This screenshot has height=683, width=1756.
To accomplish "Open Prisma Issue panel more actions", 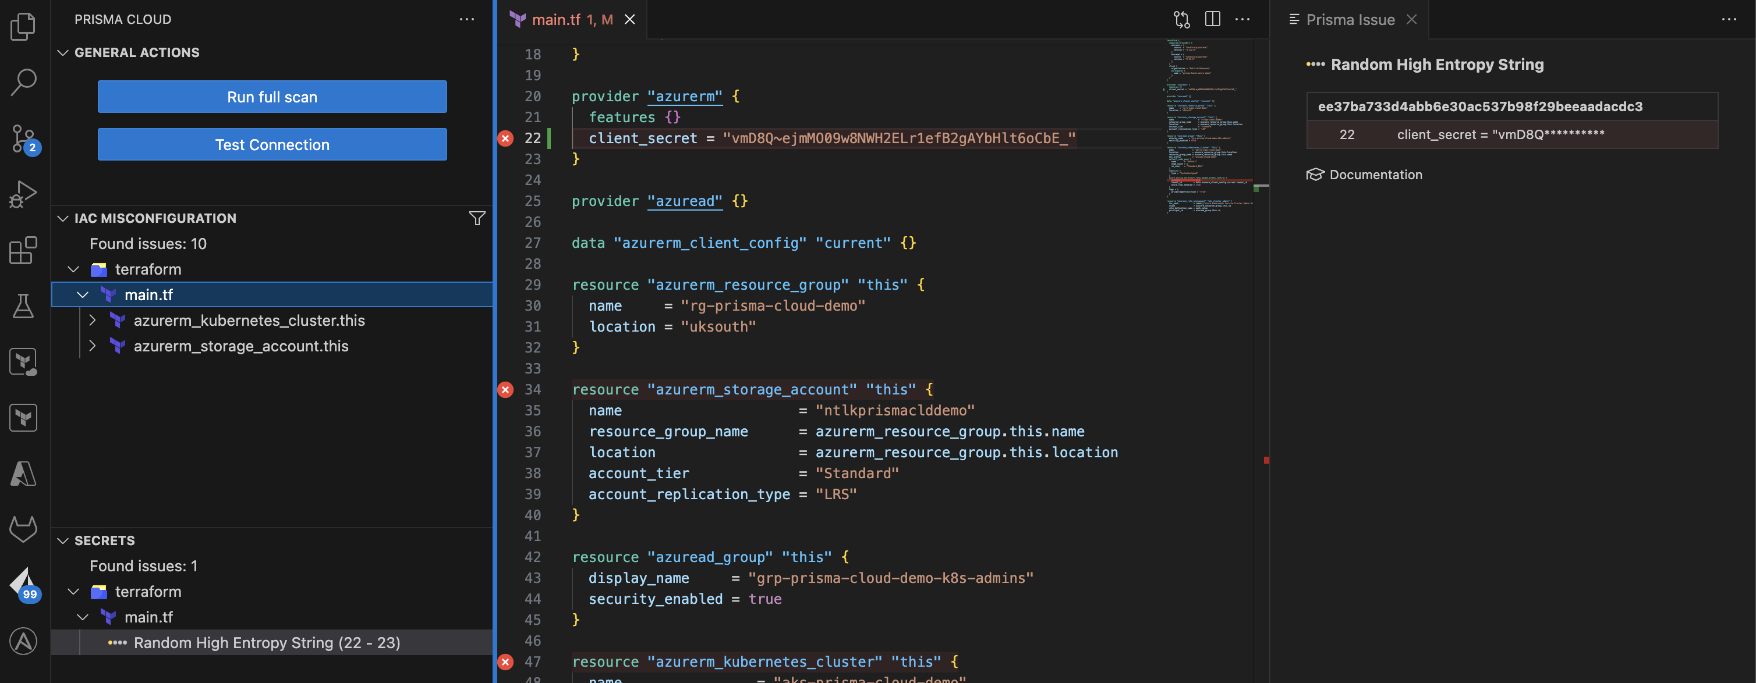I will 1729,19.
